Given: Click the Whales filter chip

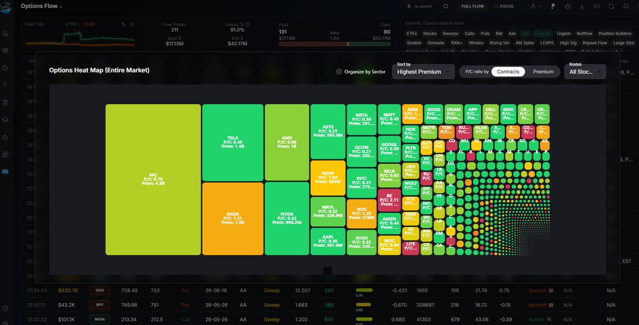Looking at the screenshot, I should (x=476, y=43).
